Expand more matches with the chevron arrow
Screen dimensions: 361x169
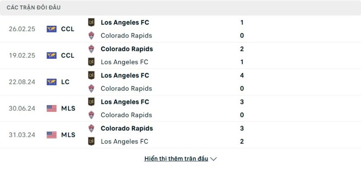[x=213, y=159]
